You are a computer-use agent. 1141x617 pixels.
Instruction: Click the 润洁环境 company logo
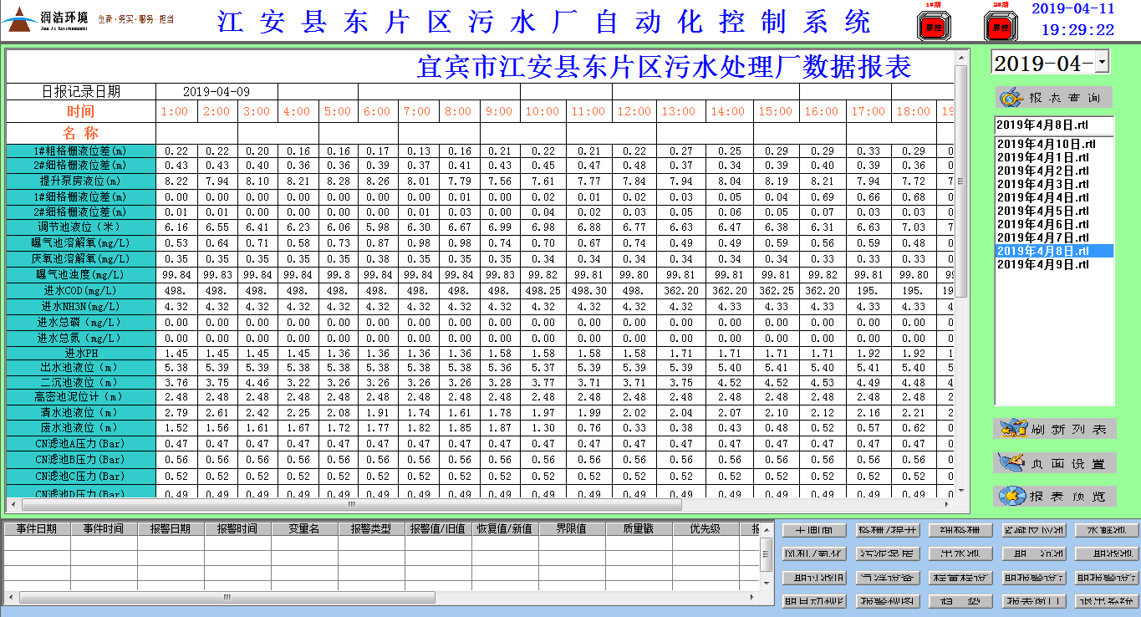point(48,20)
